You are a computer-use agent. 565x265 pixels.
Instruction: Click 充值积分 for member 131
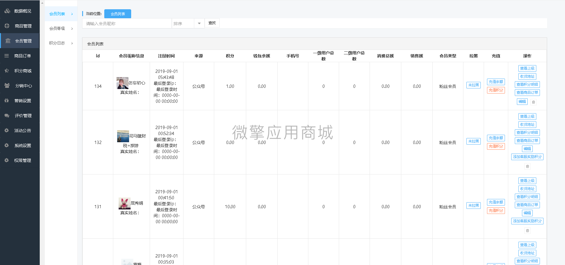pos(496,211)
